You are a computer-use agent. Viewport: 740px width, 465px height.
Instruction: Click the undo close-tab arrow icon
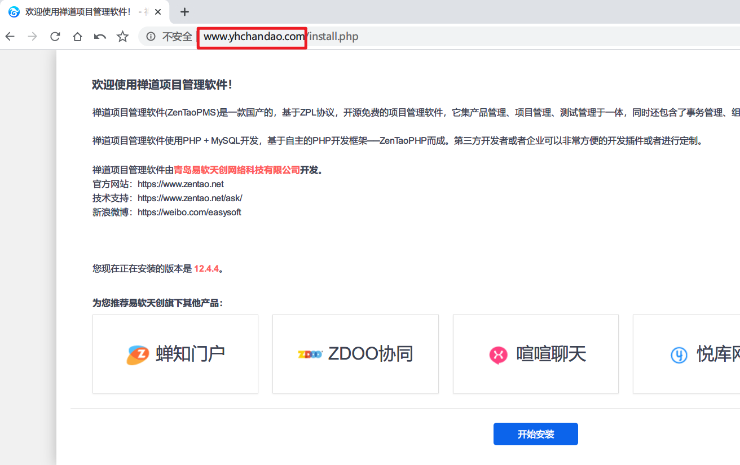[x=100, y=37]
